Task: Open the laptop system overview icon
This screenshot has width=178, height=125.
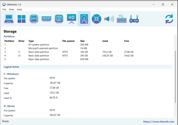Action: coord(9,19)
